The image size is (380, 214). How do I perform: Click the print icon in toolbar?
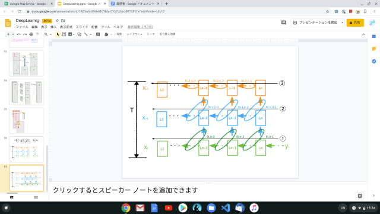coord(31,34)
